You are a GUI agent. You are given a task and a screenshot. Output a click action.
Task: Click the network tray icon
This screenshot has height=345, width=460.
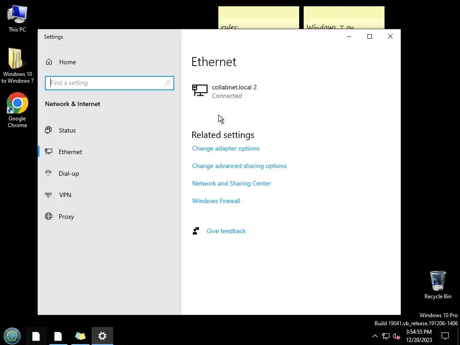(386, 336)
